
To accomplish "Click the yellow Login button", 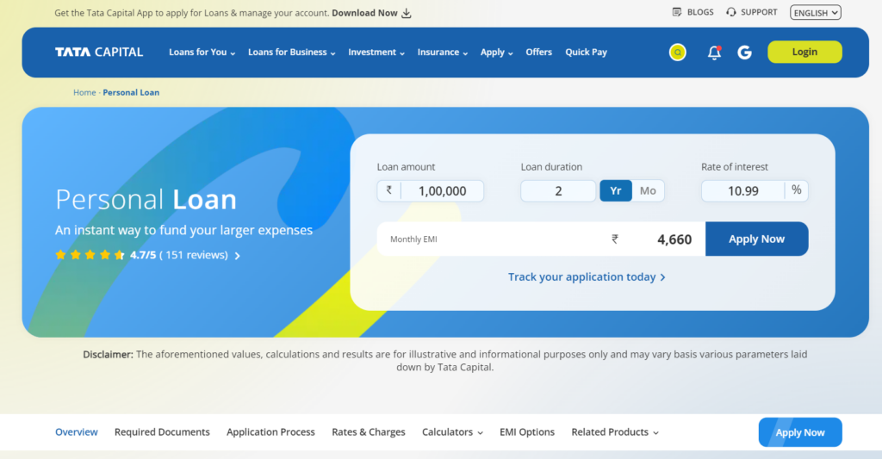I will (x=805, y=52).
